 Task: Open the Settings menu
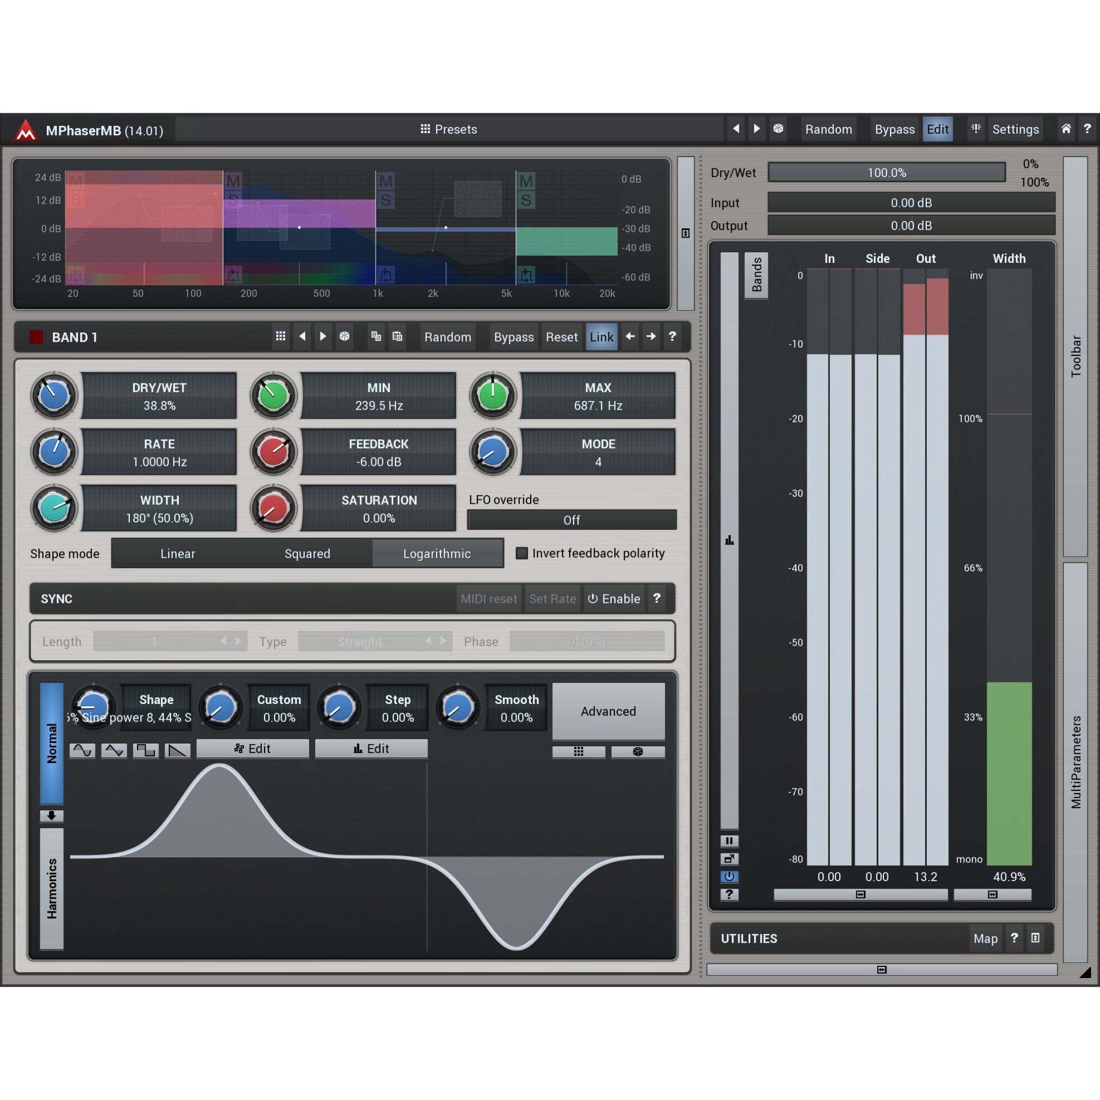pos(1015,129)
